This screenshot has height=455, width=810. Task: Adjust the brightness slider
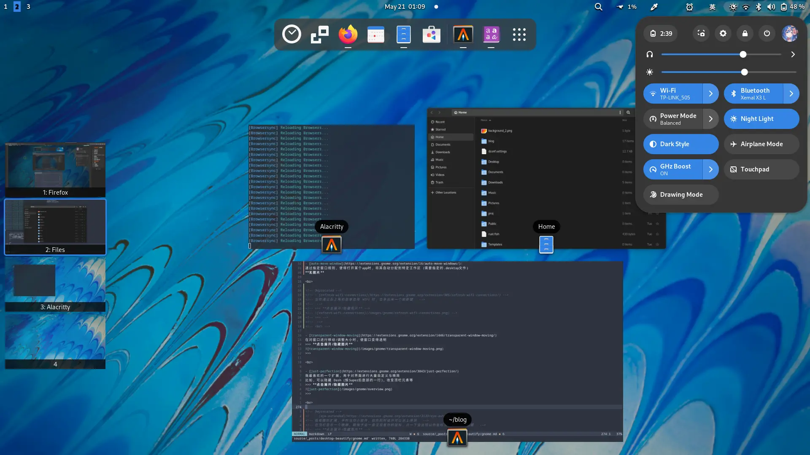(729, 72)
